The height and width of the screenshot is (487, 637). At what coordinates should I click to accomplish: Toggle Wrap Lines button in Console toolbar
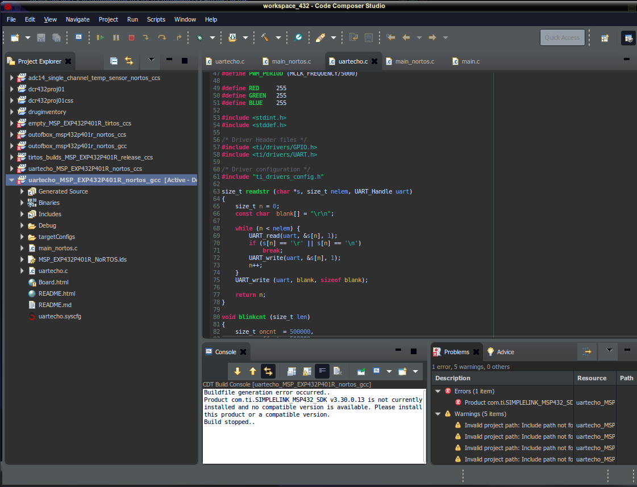322,371
